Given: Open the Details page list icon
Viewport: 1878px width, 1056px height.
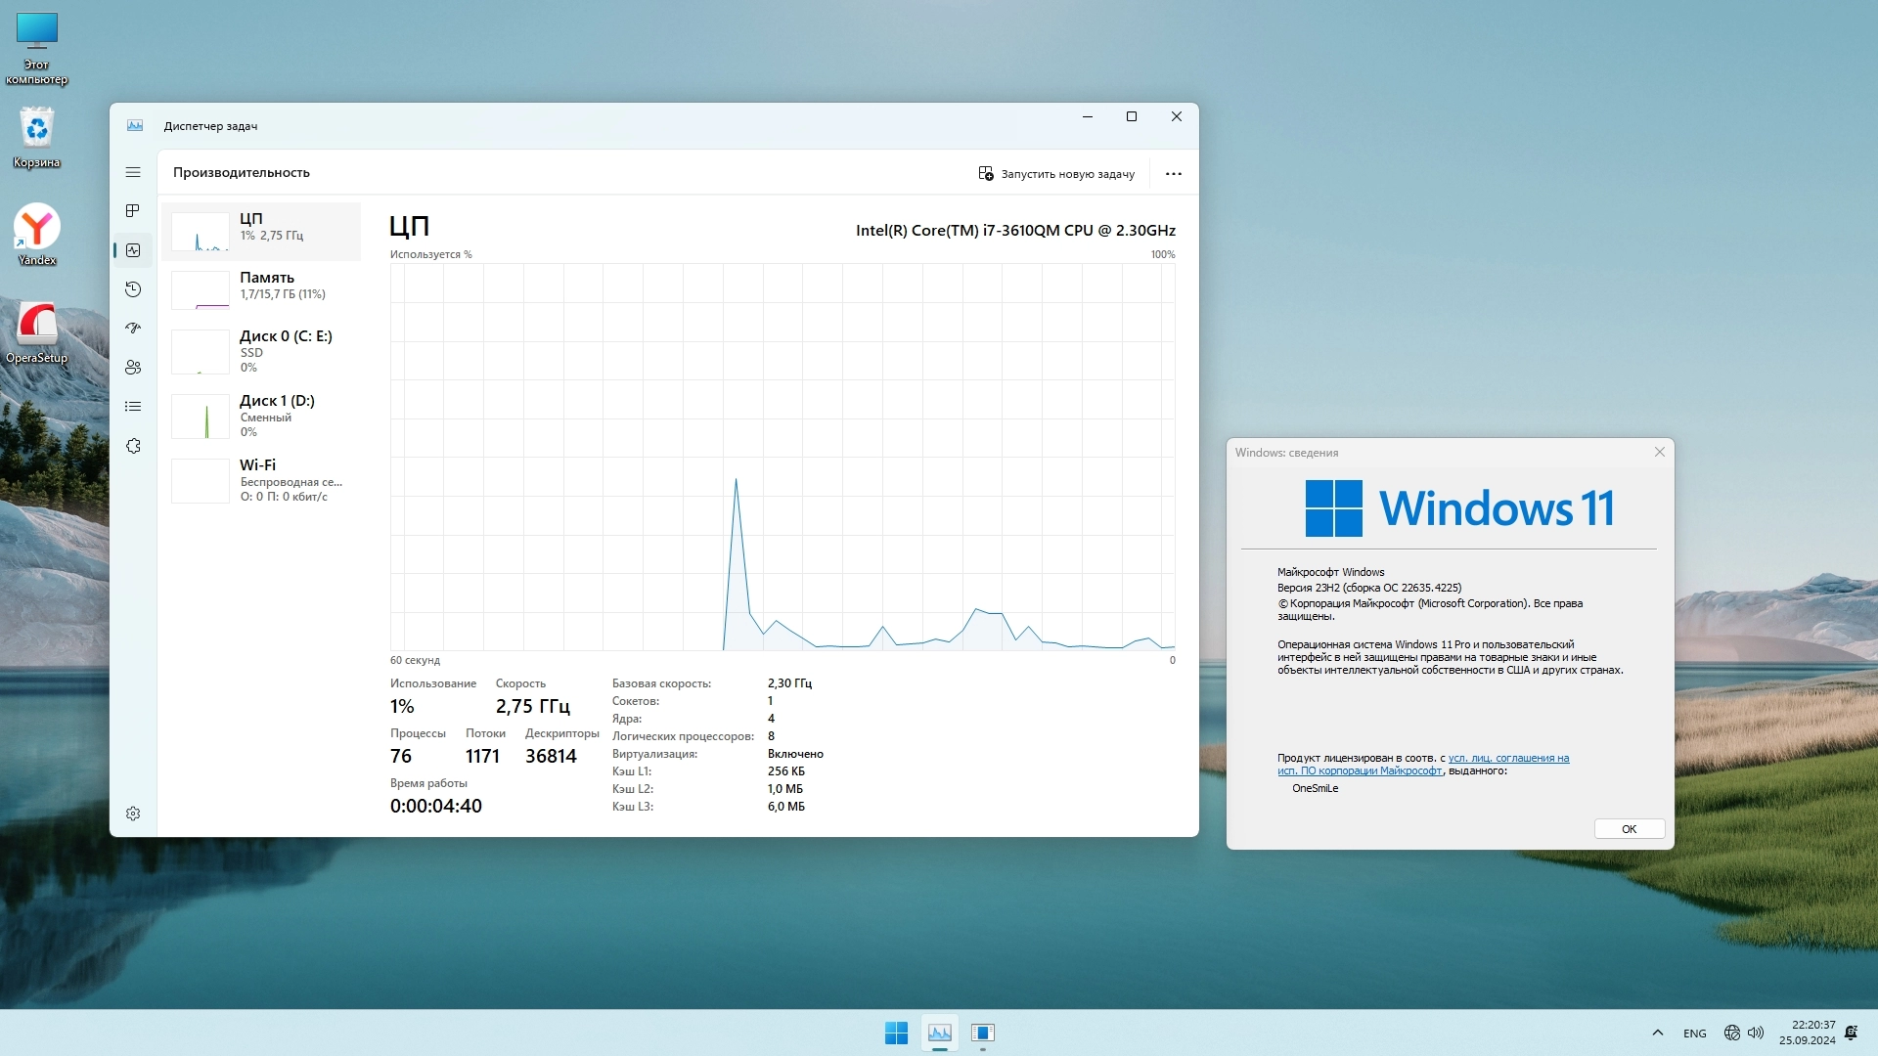Looking at the screenshot, I should coord(133,407).
